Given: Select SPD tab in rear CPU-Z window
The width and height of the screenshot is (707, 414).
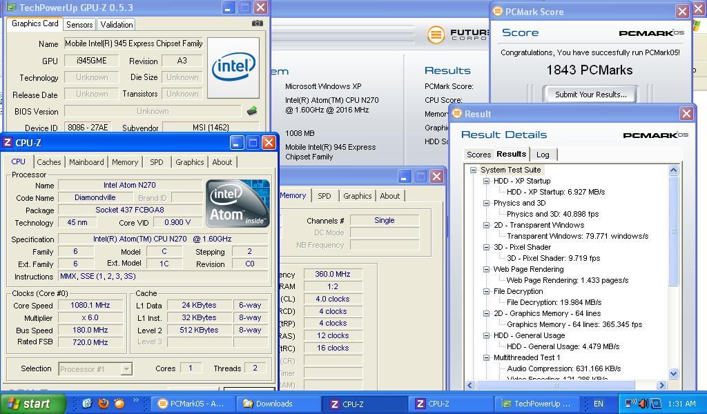Looking at the screenshot, I should (x=325, y=196).
